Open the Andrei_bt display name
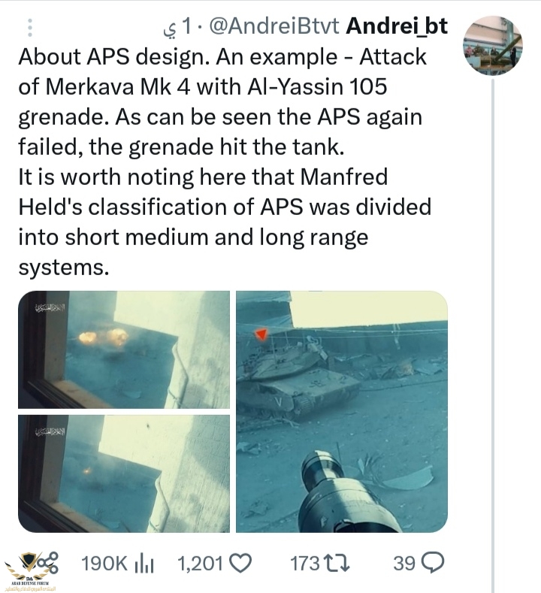 click(397, 26)
